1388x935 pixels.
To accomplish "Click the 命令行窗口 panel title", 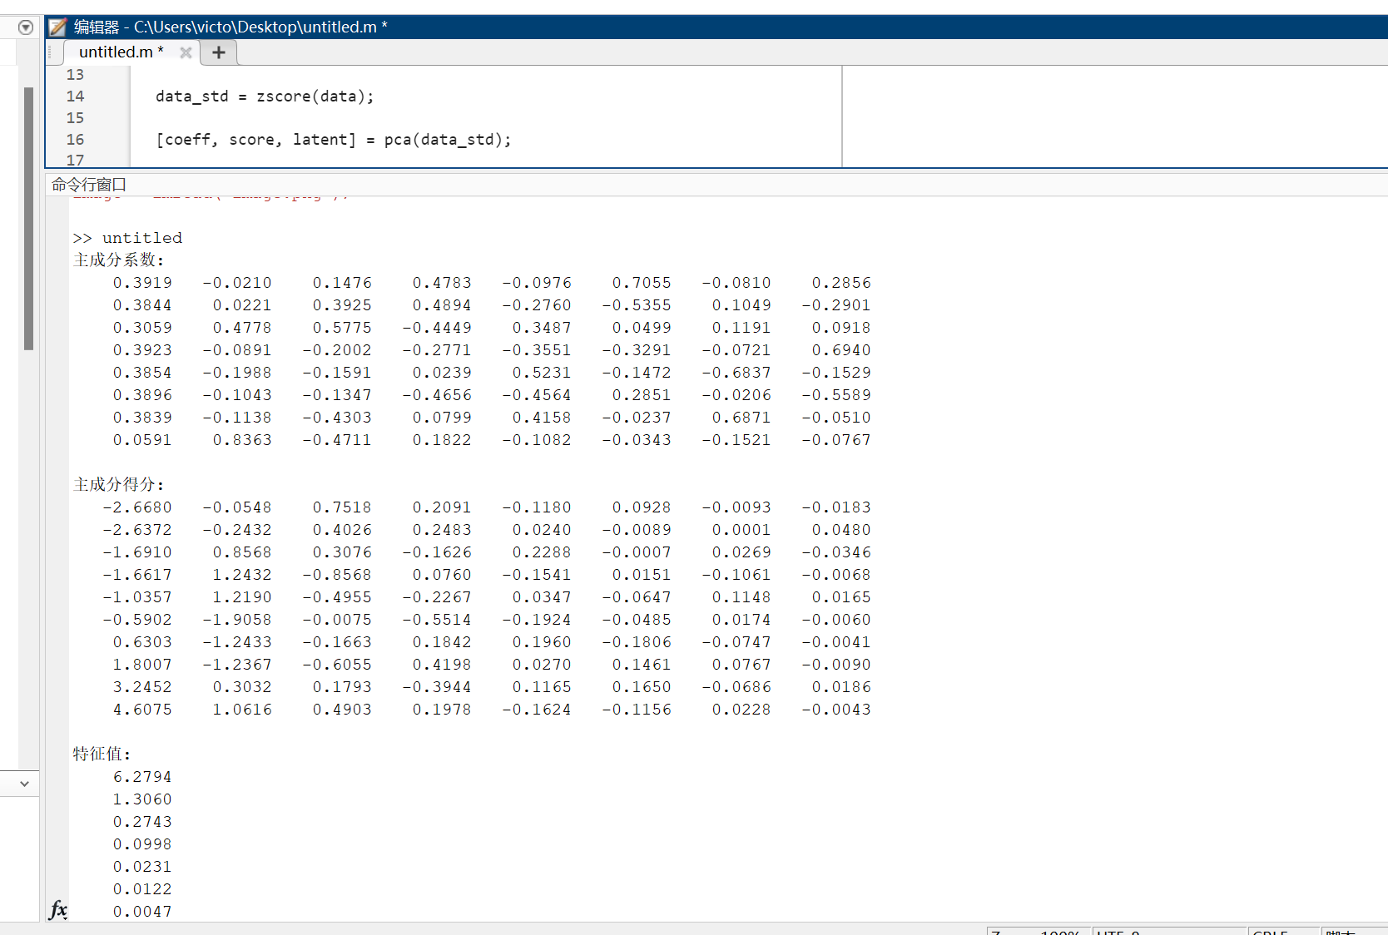I will coord(89,185).
